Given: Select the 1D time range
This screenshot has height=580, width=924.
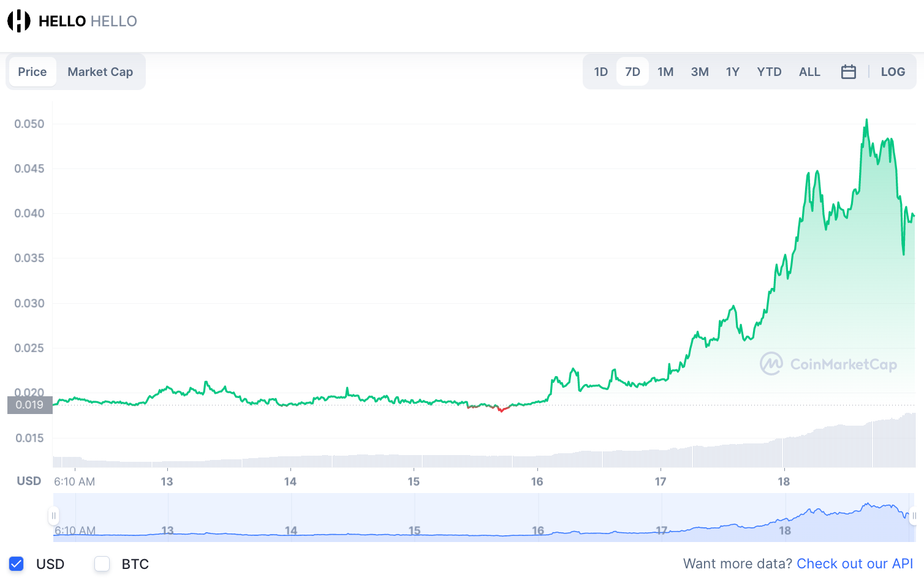Looking at the screenshot, I should click(x=601, y=72).
